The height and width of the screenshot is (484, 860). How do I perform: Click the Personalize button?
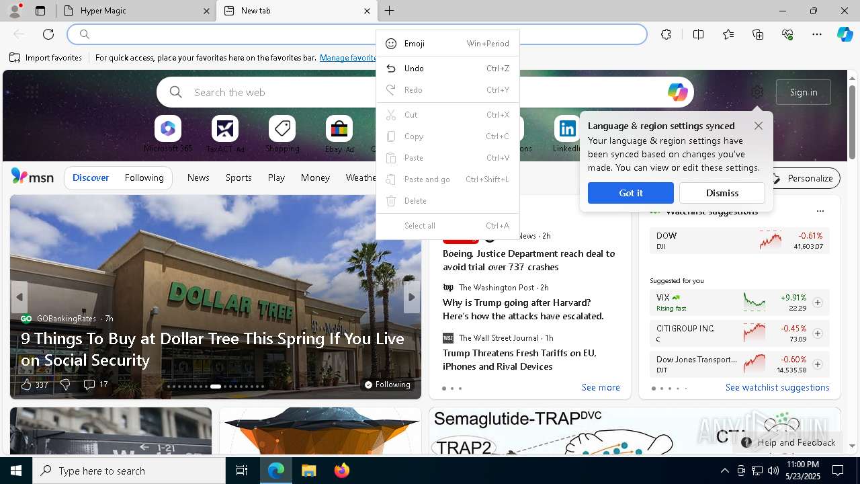(803, 178)
